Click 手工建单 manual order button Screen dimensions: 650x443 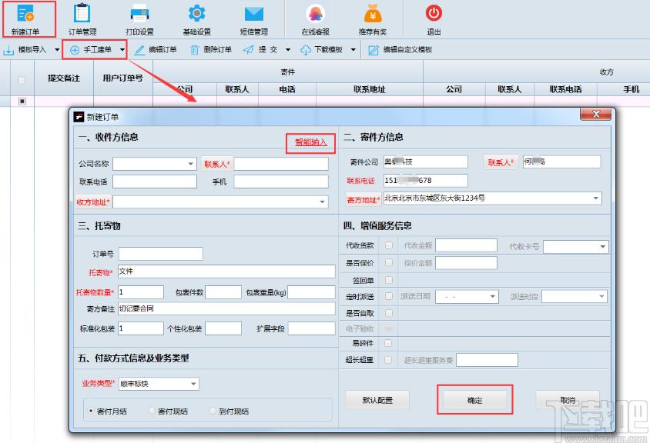coord(91,50)
